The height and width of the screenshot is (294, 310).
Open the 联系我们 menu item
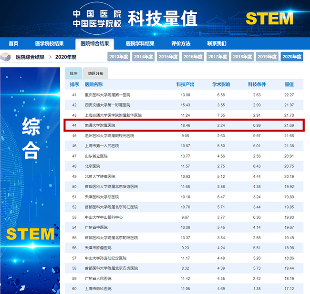pyautogui.click(x=217, y=43)
